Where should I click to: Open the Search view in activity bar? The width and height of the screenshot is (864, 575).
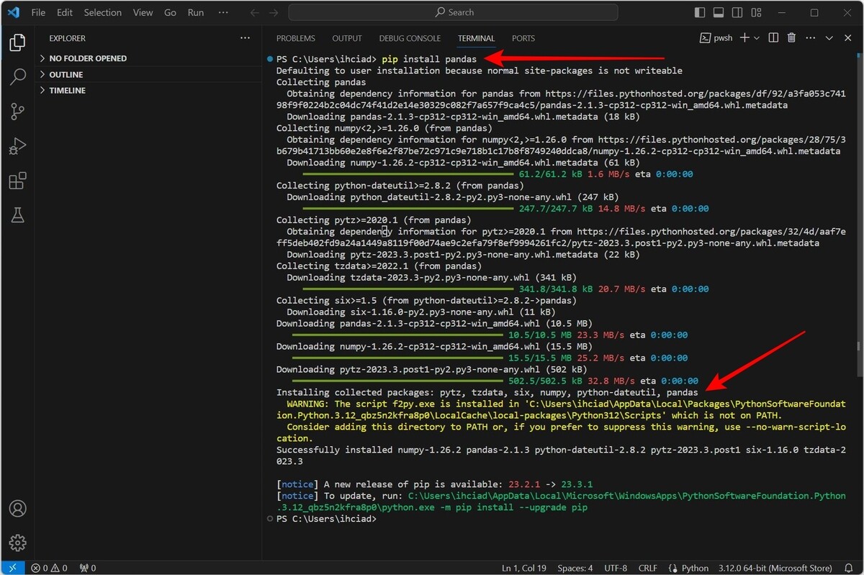[x=17, y=76]
